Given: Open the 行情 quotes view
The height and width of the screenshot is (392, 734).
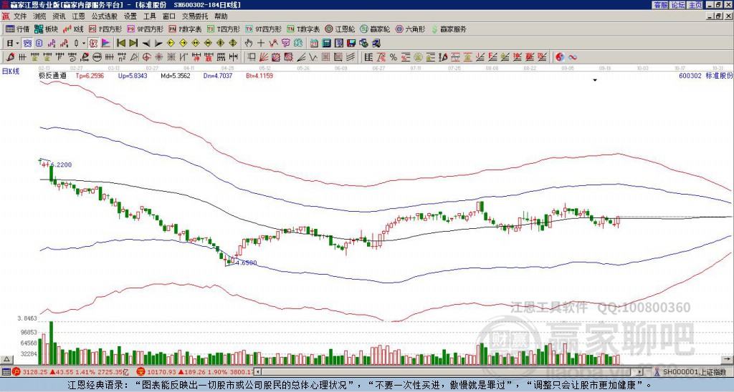Looking at the screenshot, I should tap(17, 29).
